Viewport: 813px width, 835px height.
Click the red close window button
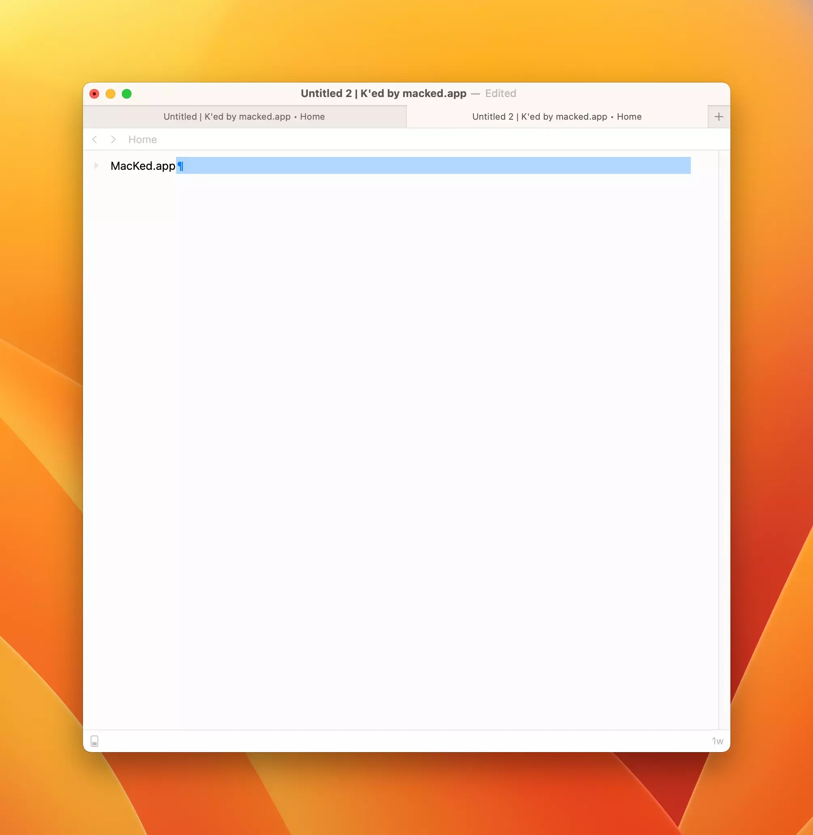coord(94,94)
